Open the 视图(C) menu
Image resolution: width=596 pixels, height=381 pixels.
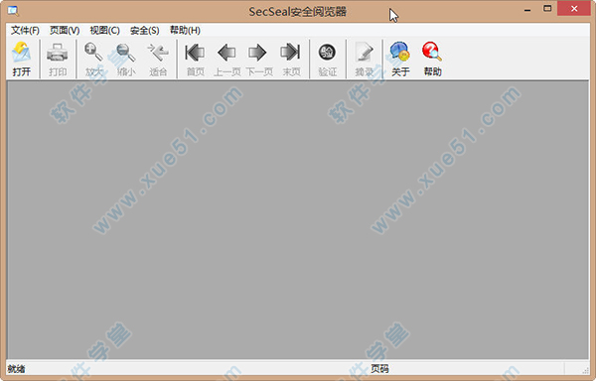coord(104,31)
